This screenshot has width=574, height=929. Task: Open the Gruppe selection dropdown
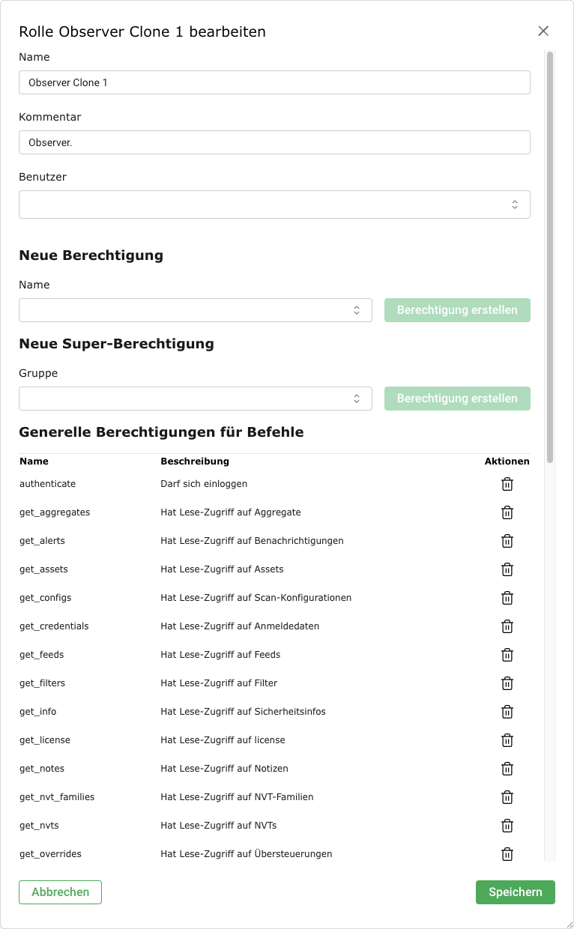pos(195,399)
